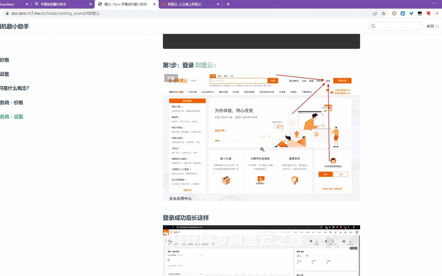This screenshot has height=276, width=442.
Task: Open the 阿里云 link in 第1步 heading
Action: point(204,65)
